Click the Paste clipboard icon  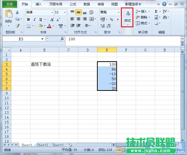click(9, 14)
